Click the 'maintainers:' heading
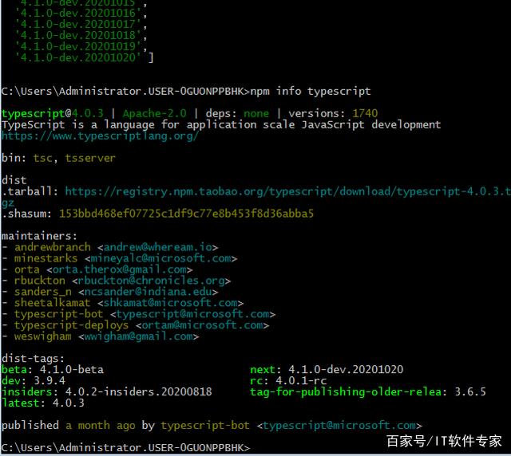 (39, 236)
